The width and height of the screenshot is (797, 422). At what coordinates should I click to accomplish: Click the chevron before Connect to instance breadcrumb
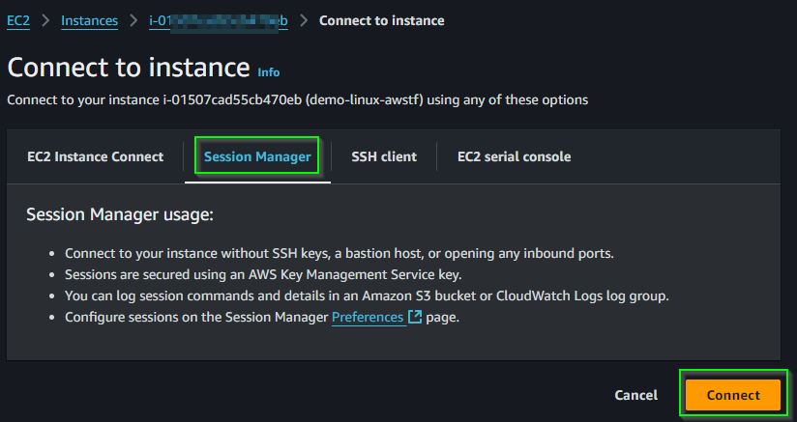(304, 21)
